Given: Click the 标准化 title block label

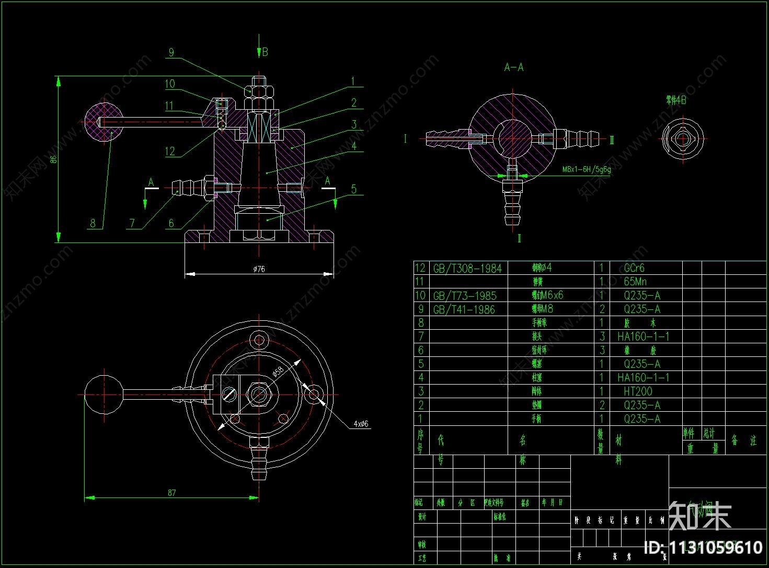Looking at the screenshot, I should point(500,516).
